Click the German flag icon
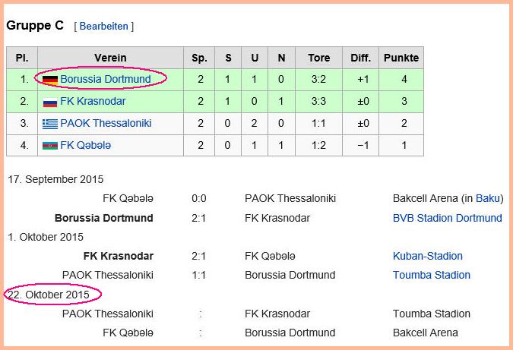 pyautogui.click(x=50, y=80)
